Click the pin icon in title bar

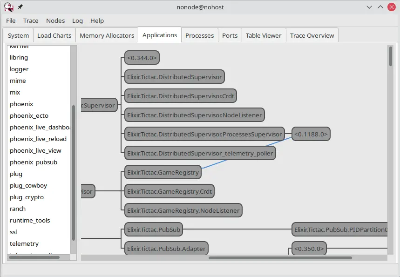[x=20, y=7]
